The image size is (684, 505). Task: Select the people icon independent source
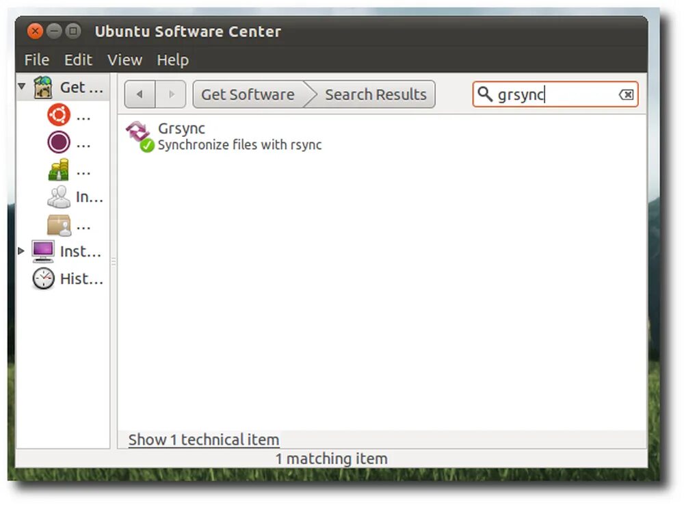58,197
